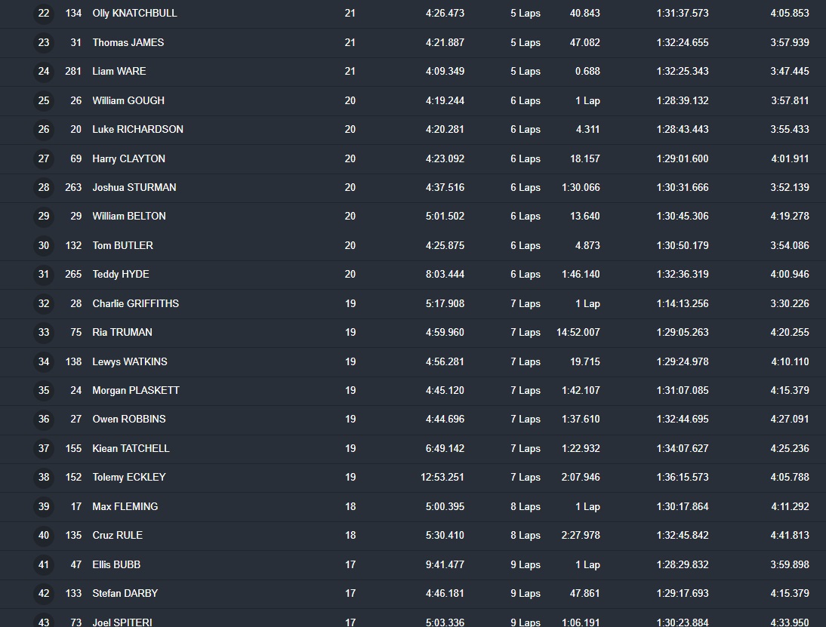Image resolution: width=826 pixels, height=627 pixels.
Task: Click the position 37 circle badge
Action: [x=44, y=448]
